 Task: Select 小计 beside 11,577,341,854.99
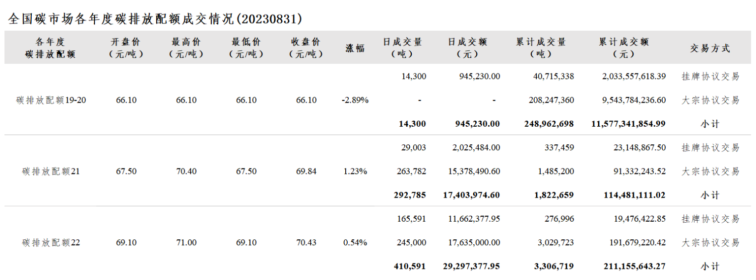710,124
